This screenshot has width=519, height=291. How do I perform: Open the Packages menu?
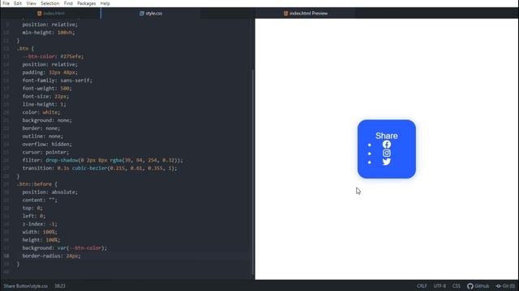[x=87, y=3]
